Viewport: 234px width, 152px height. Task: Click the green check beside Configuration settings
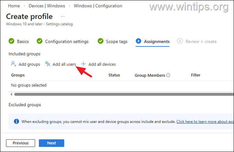(39, 41)
